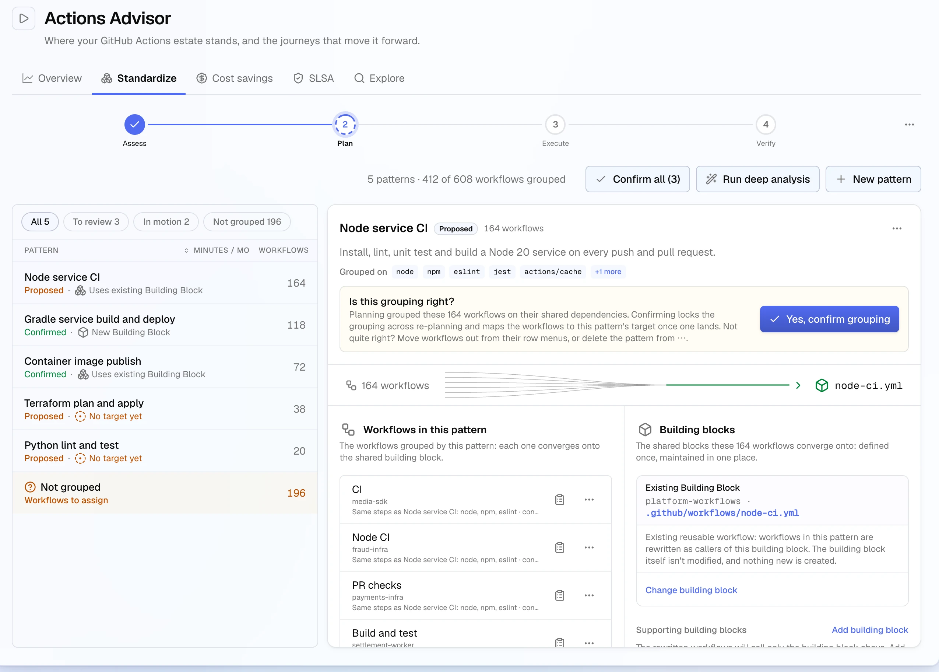Click the clipboard icon in Node CI row
The height and width of the screenshot is (672, 939).
coord(559,547)
